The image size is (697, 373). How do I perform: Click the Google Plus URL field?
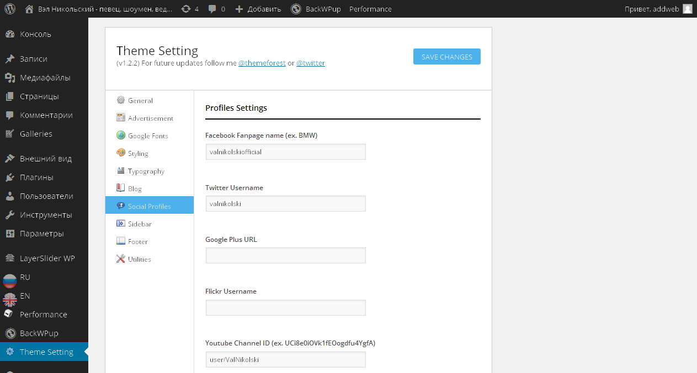285,256
